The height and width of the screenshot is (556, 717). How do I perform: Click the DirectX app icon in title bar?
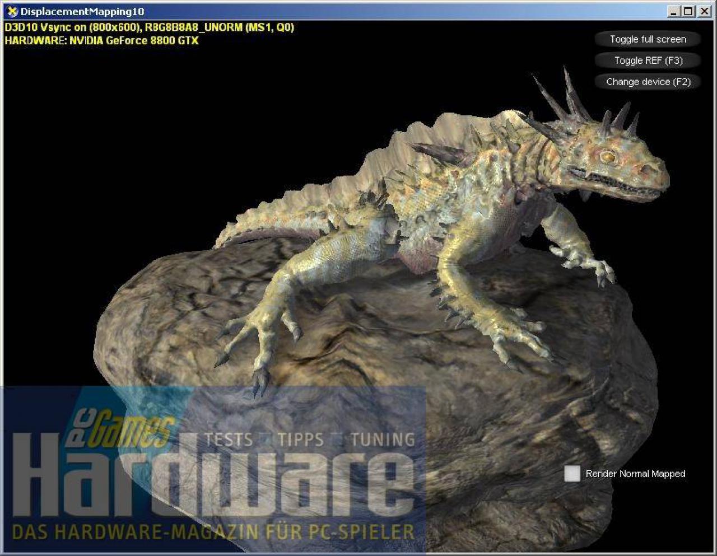tap(12, 11)
